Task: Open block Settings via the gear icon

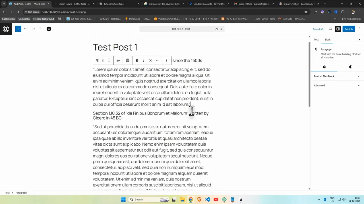Action: click(324, 67)
